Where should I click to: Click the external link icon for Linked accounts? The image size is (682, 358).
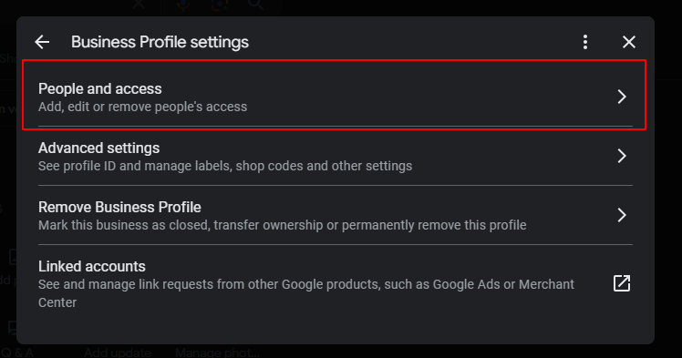click(x=622, y=283)
